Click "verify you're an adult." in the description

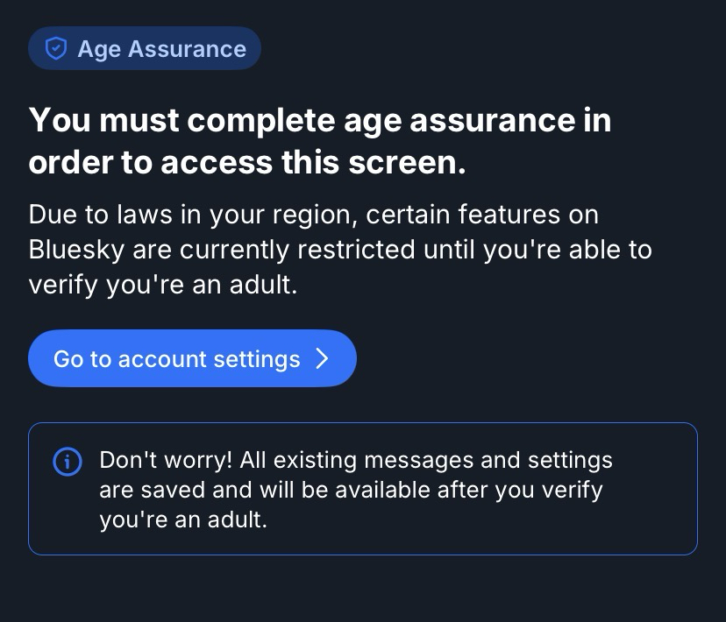tap(163, 286)
